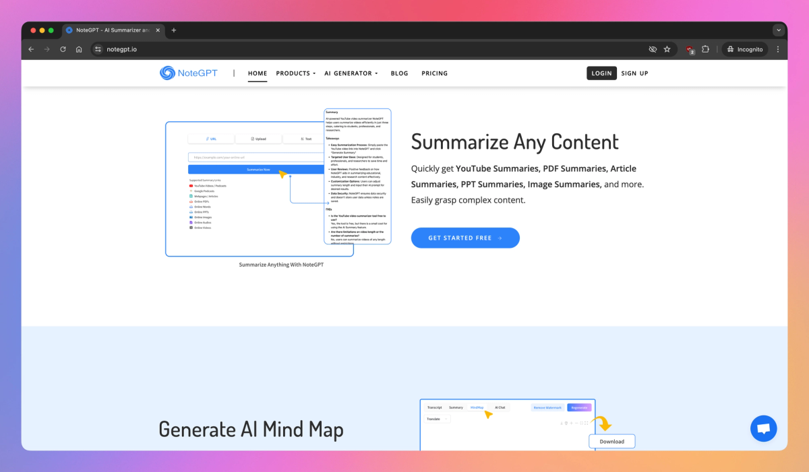Image resolution: width=809 pixels, height=472 pixels.
Task: Click the Summary panel in the summarizer illustration
Action: coord(357,176)
